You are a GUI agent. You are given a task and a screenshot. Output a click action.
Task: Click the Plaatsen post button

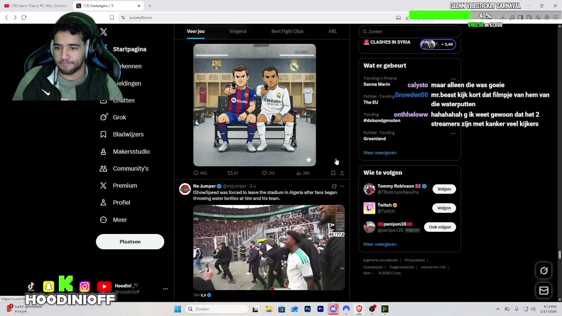130,242
